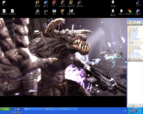Click the people figures icon in messenger toolbar
Image resolution: width=143 pixels, height=114 pixels.
[137, 22]
